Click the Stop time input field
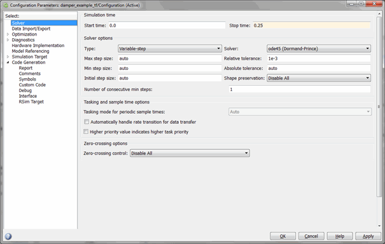This screenshot has height=244, width=385. pos(312,25)
